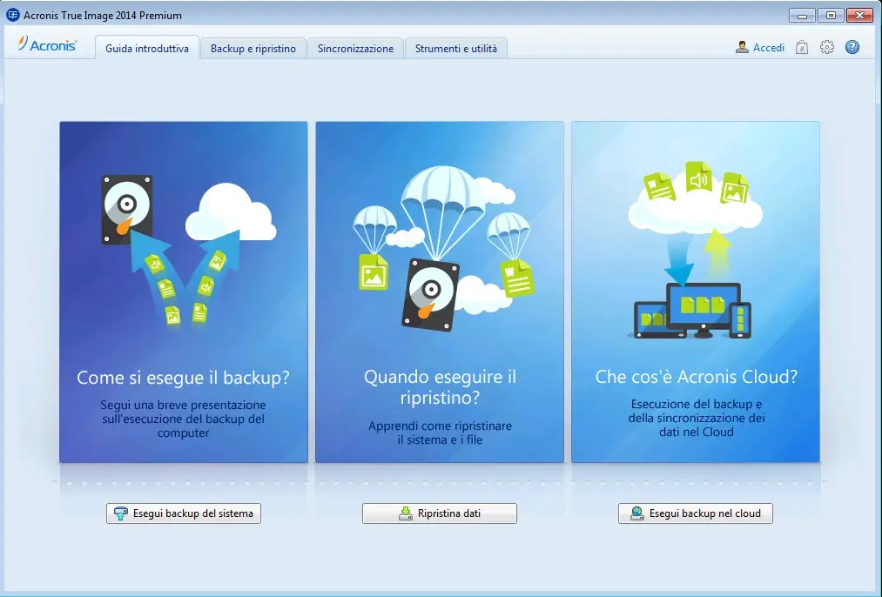Viewport: 882px width, 597px height.
Task: Open the help question mark icon
Action: (x=852, y=47)
